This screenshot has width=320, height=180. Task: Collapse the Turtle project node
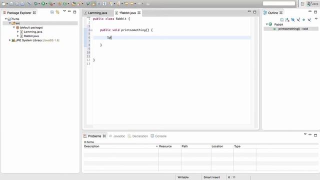(x=5, y=19)
